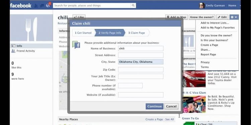Click the Facebook places icon in dialog
Screen dimensions: 251x125
click(76, 45)
